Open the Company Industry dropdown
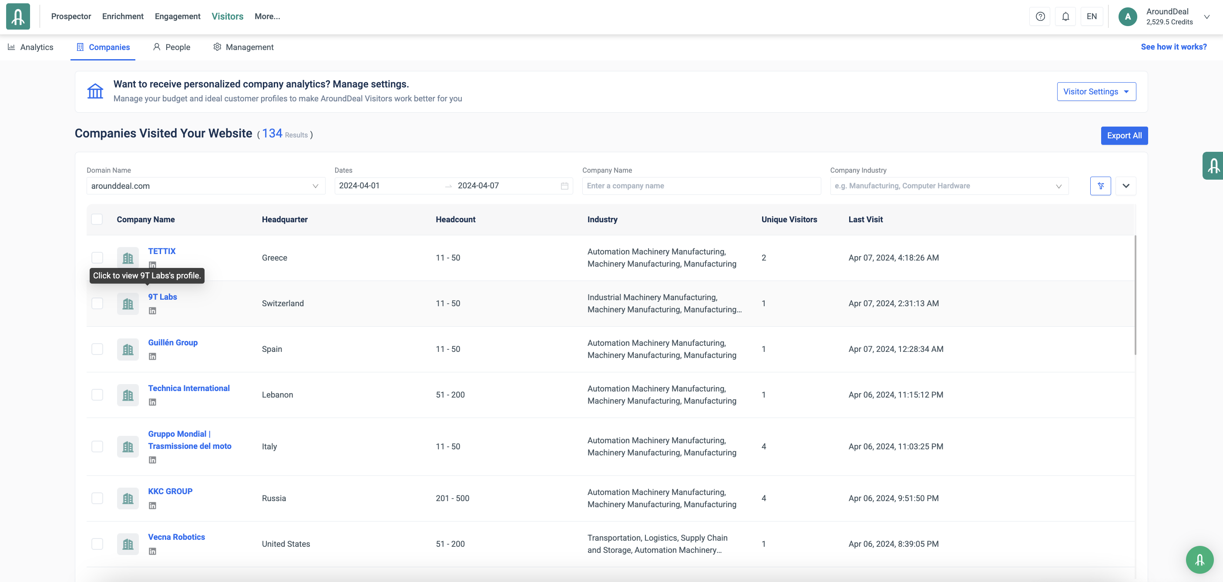This screenshot has width=1223, height=582. tap(948, 186)
